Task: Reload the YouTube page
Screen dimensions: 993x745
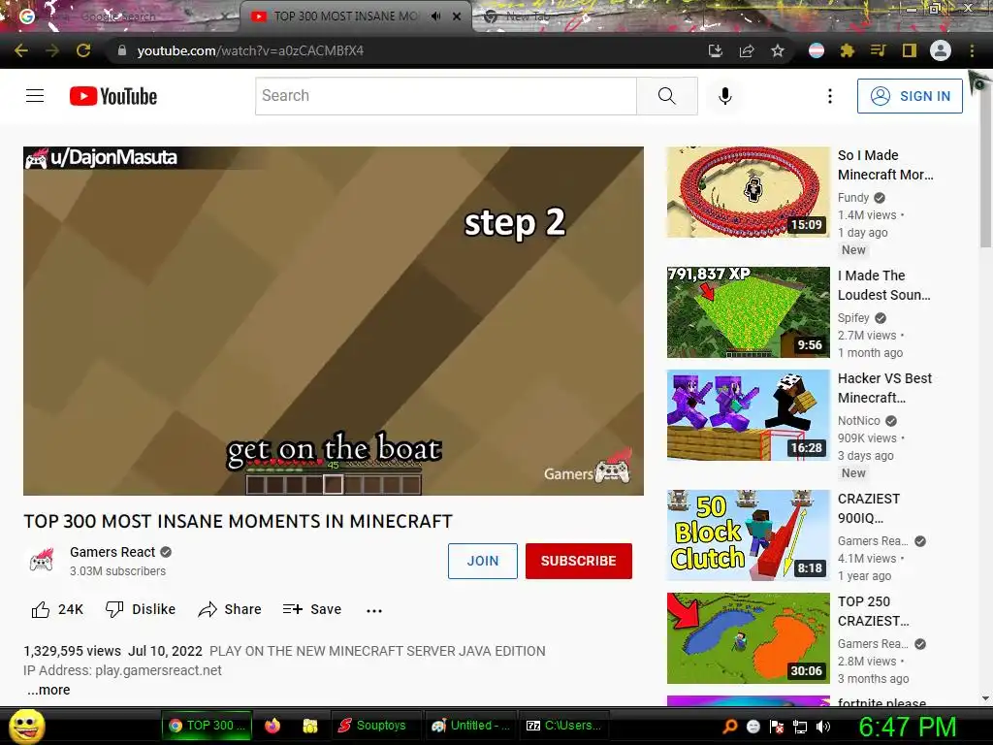Action: 83,50
